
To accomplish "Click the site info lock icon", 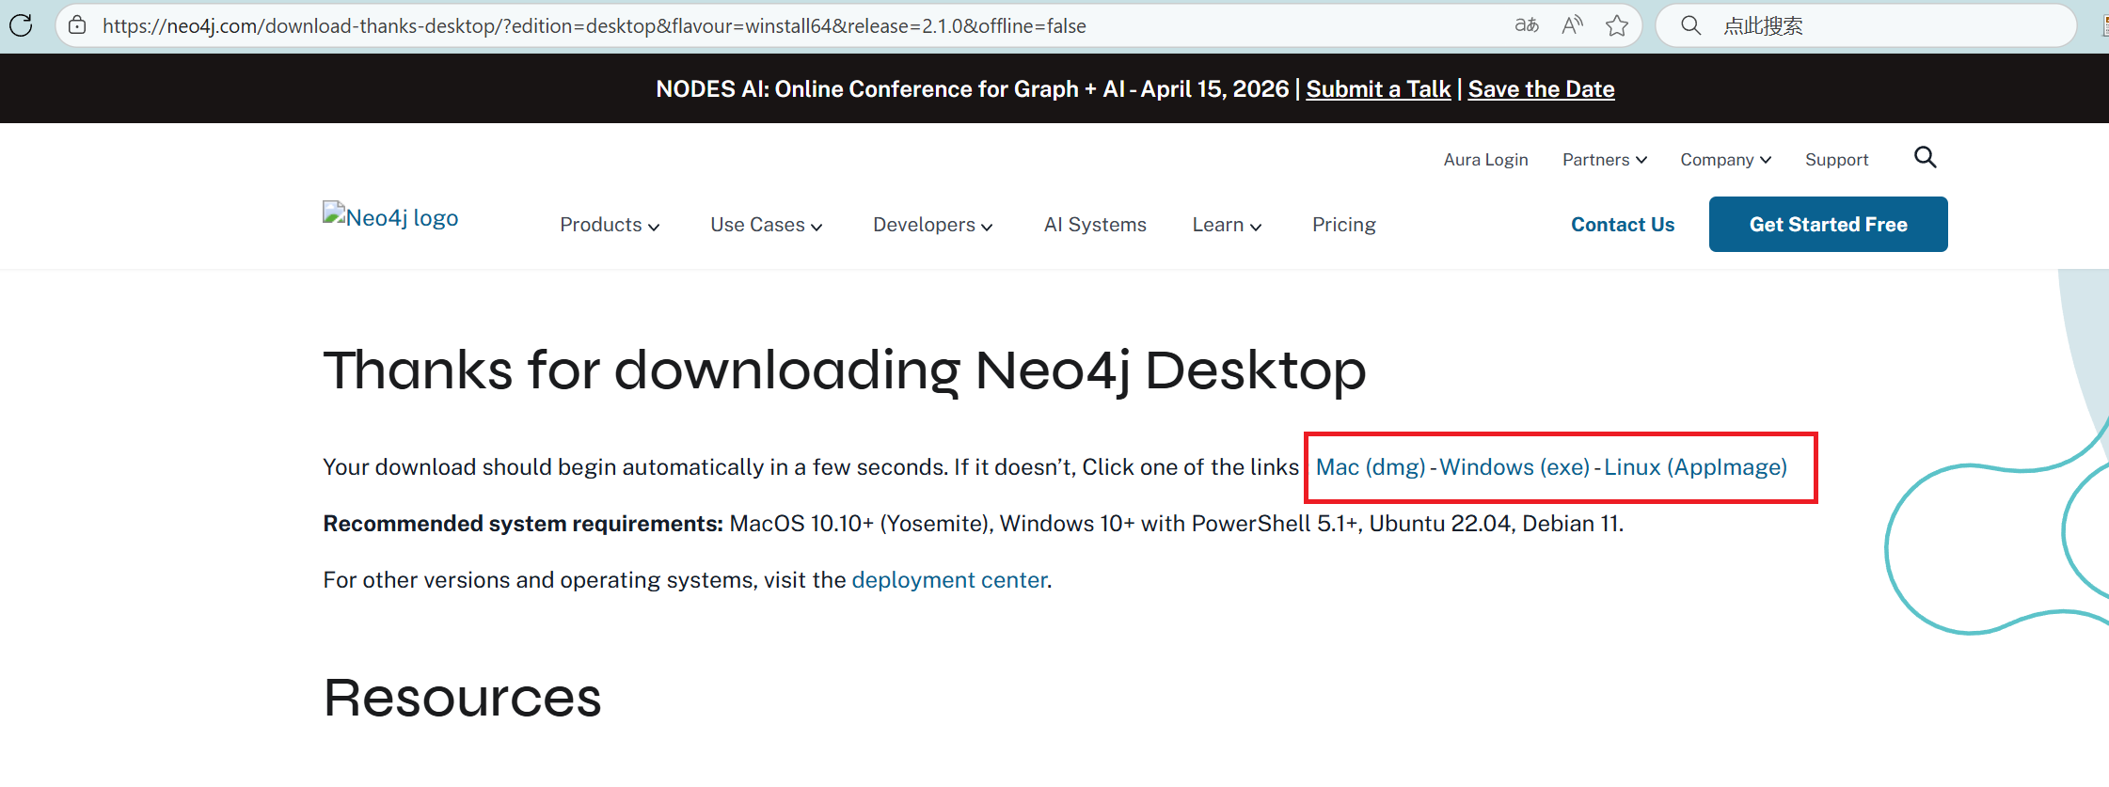I will click(77, 25).
